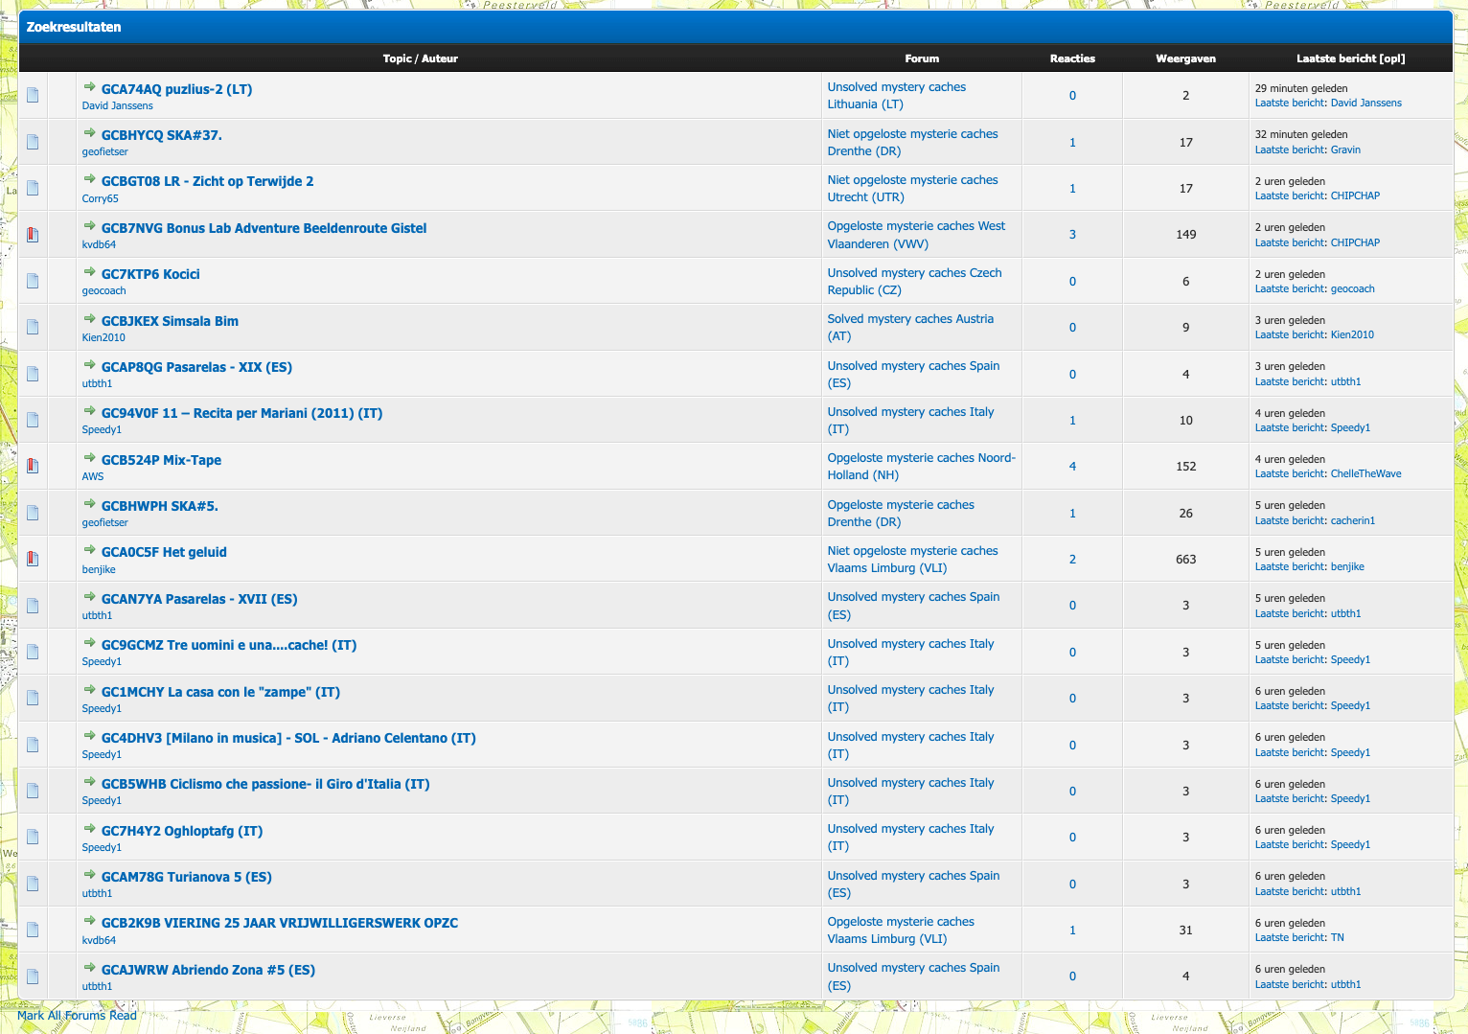Click the green arrow icon for GCBHYCQ SKA#37

click(x=90, y=135)
